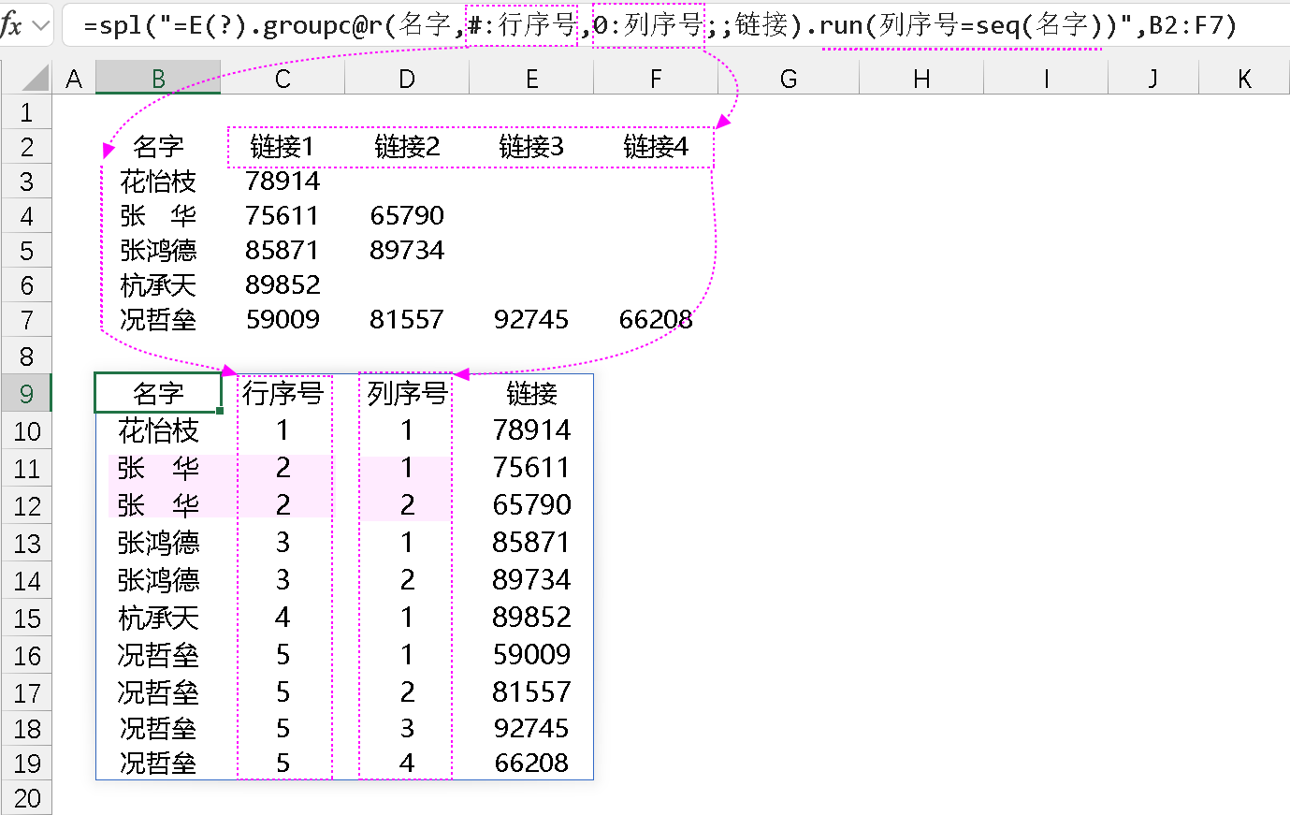Click the 链接1 header cell

283,147
